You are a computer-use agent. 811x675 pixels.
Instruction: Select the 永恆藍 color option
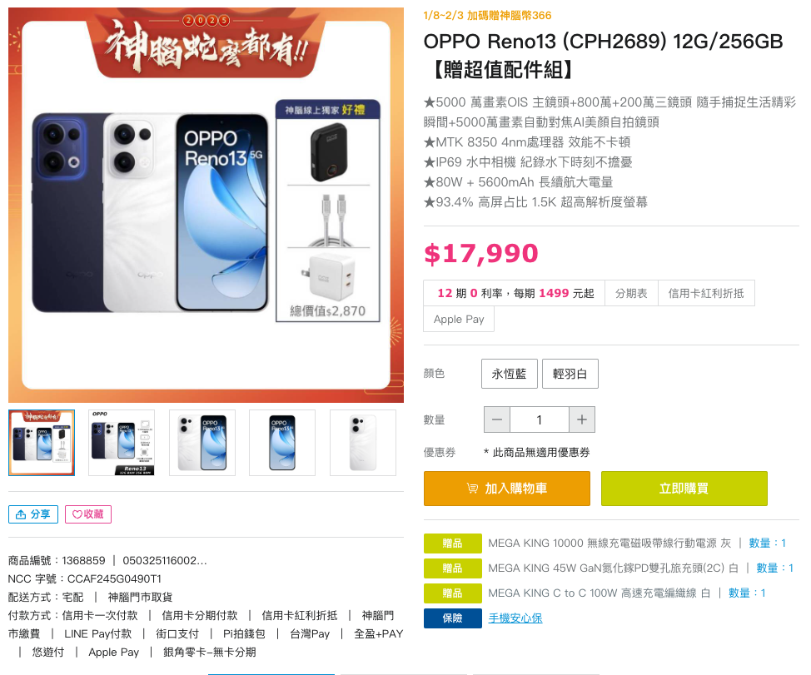(510, 374)
